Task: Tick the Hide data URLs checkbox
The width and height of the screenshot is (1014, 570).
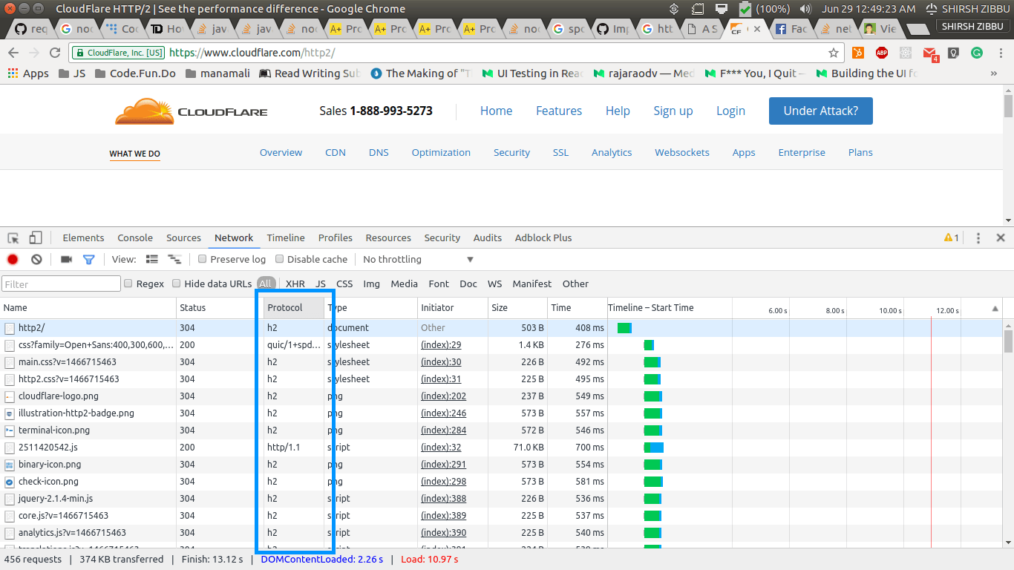Action: coord(177,284)
